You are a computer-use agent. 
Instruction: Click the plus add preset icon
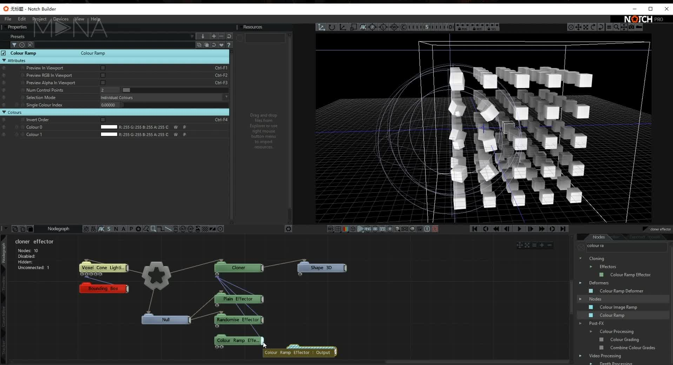click(214, 36)
